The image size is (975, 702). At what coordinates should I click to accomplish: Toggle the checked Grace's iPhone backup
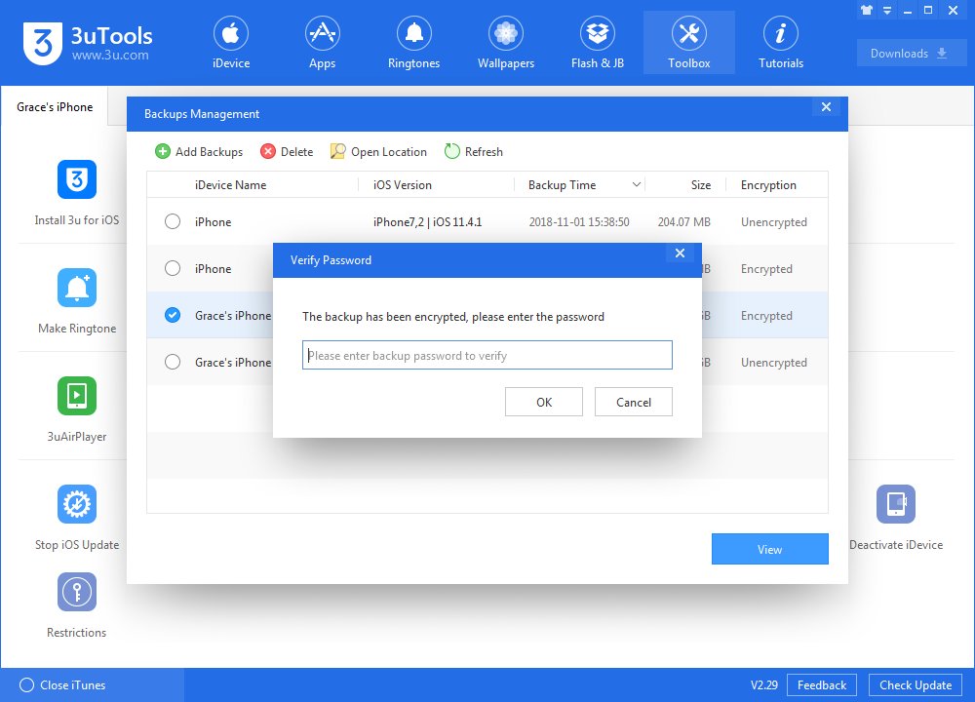click(x=173, y=315)
